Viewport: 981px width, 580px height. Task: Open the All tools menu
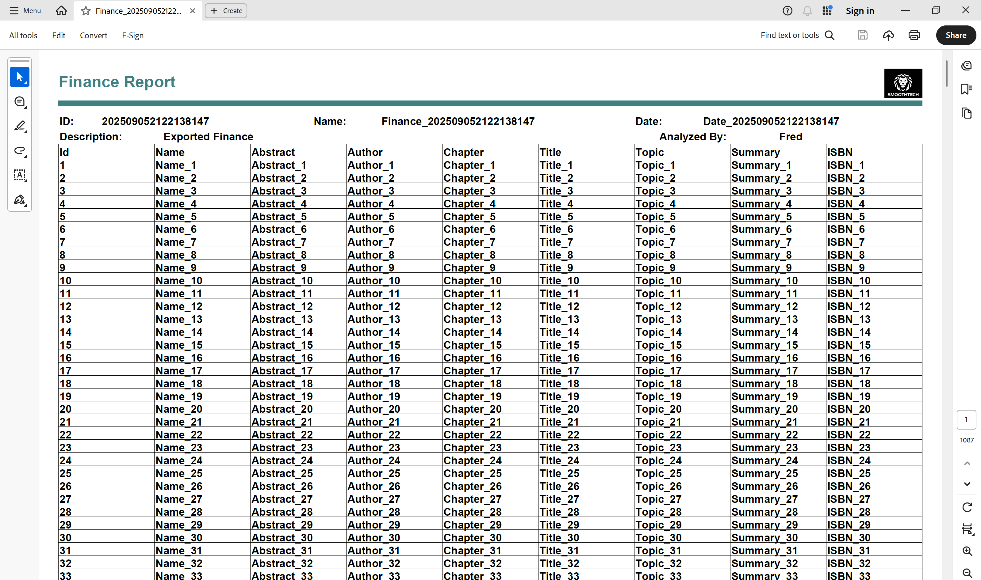click(23, 35)
